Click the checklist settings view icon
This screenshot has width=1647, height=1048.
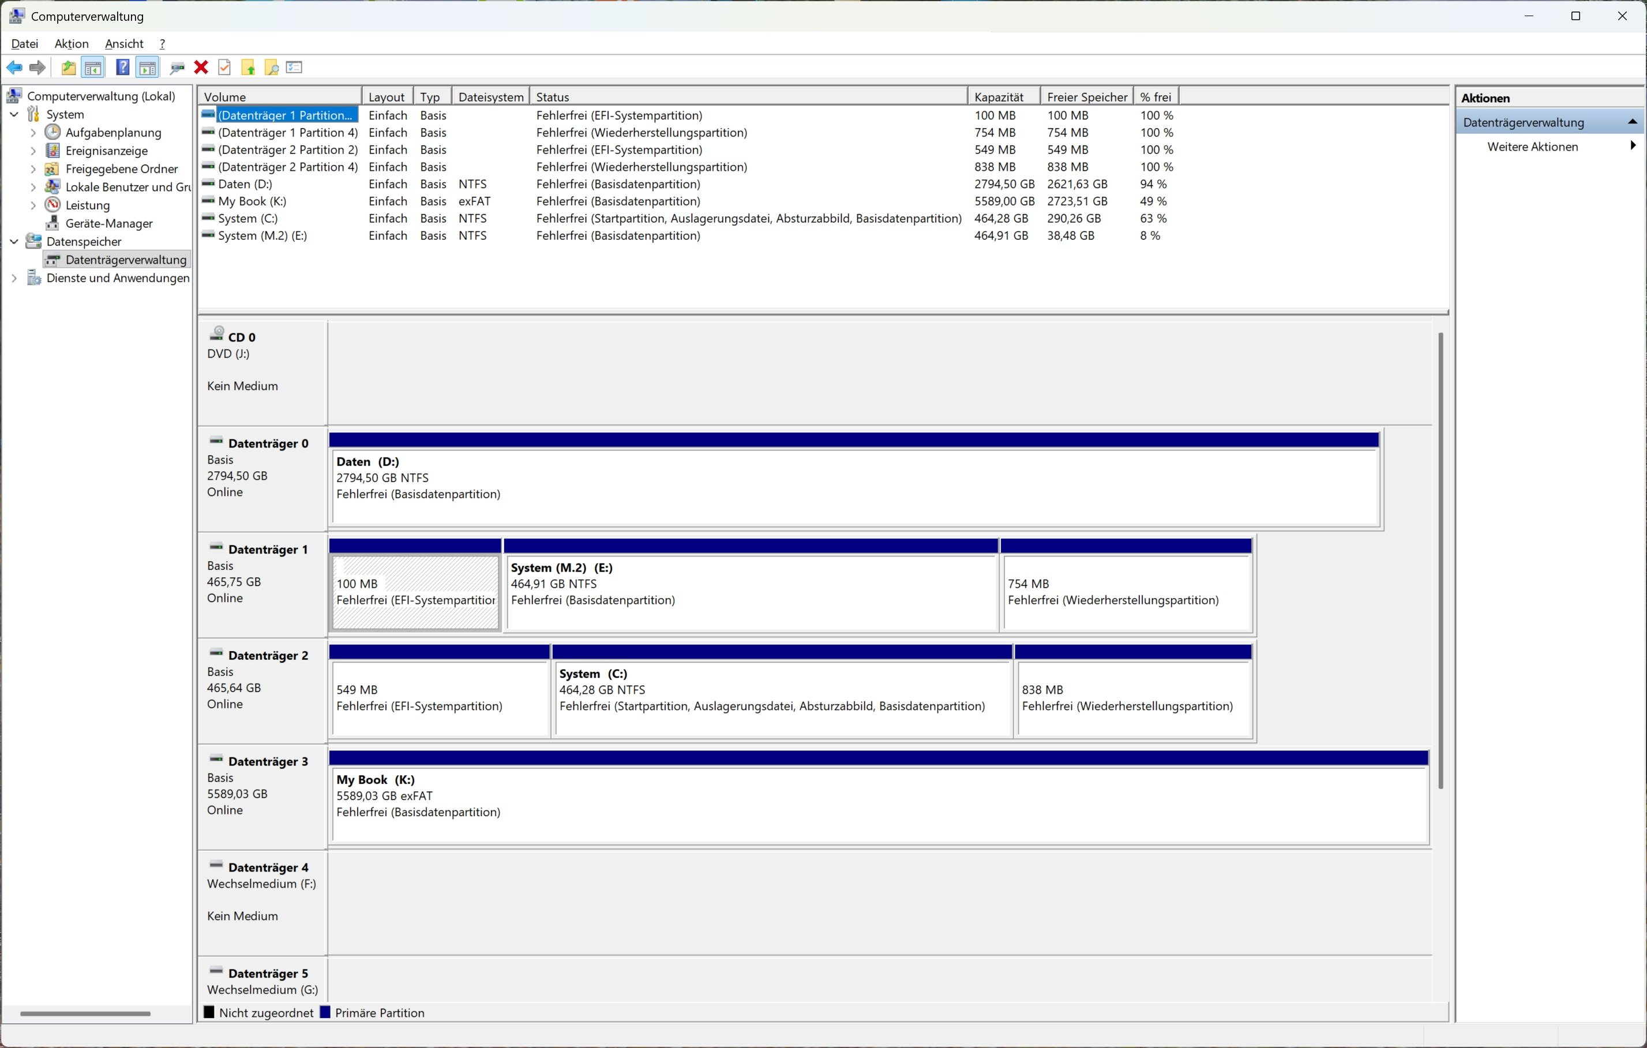[x=295, y=67]
